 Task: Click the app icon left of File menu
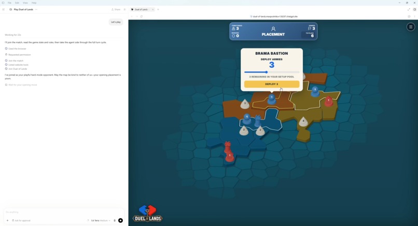(x=3, y=3)
